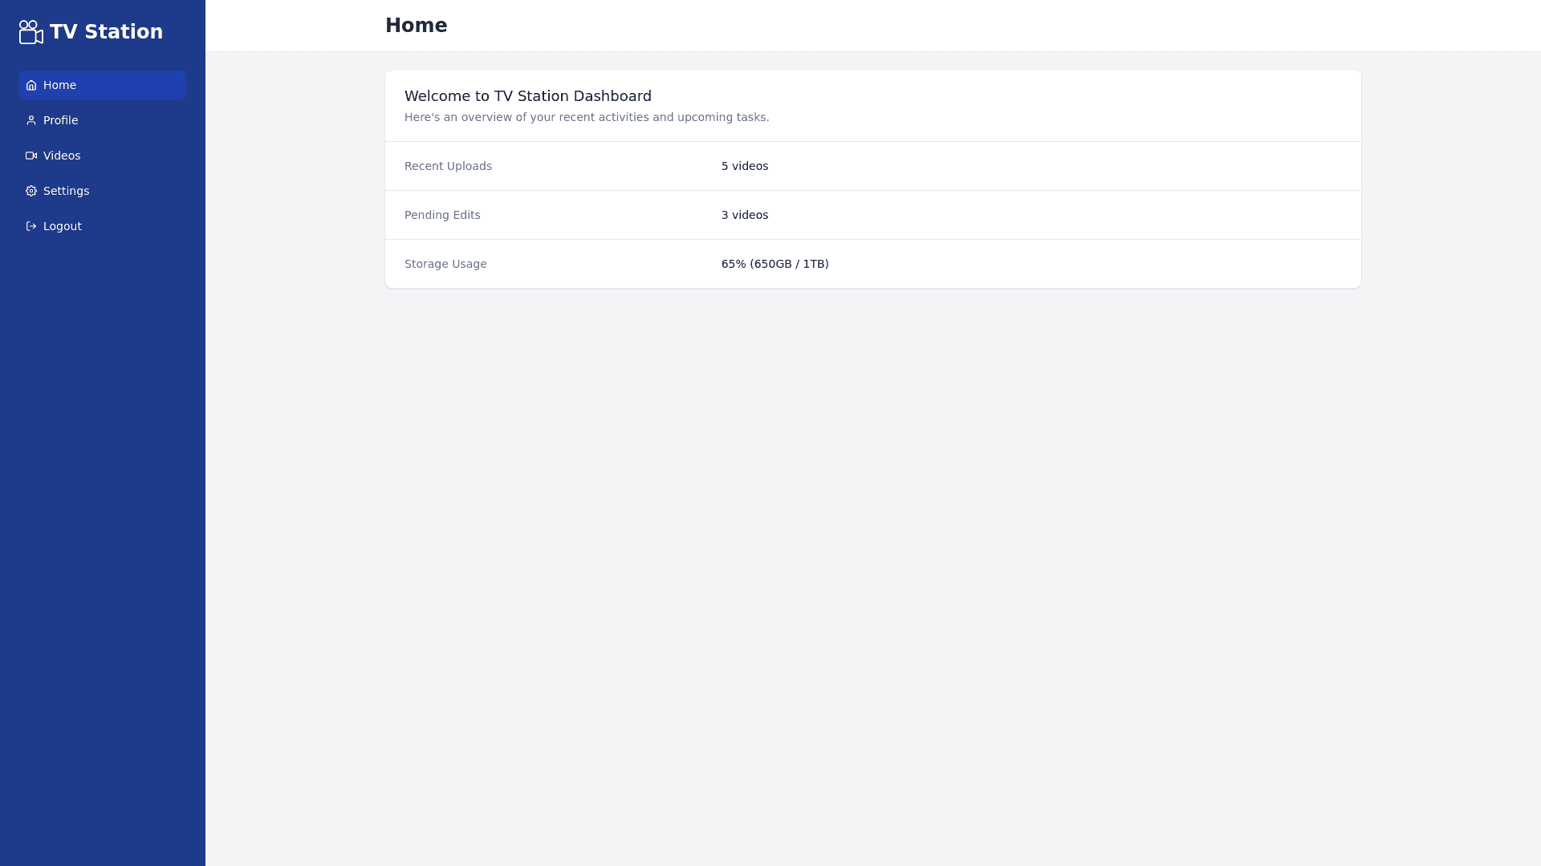
Task: Go to the Profile page
Action: click(x=61, y=120)
